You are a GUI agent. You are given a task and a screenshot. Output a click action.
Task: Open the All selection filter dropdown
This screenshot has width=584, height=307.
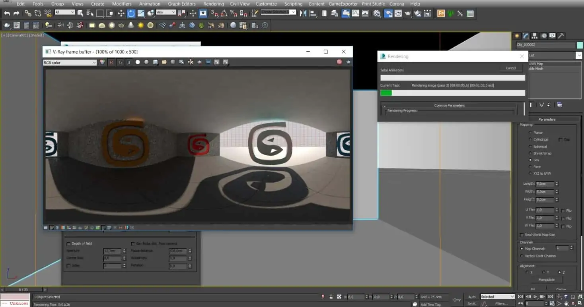click(x=65, y=12)
